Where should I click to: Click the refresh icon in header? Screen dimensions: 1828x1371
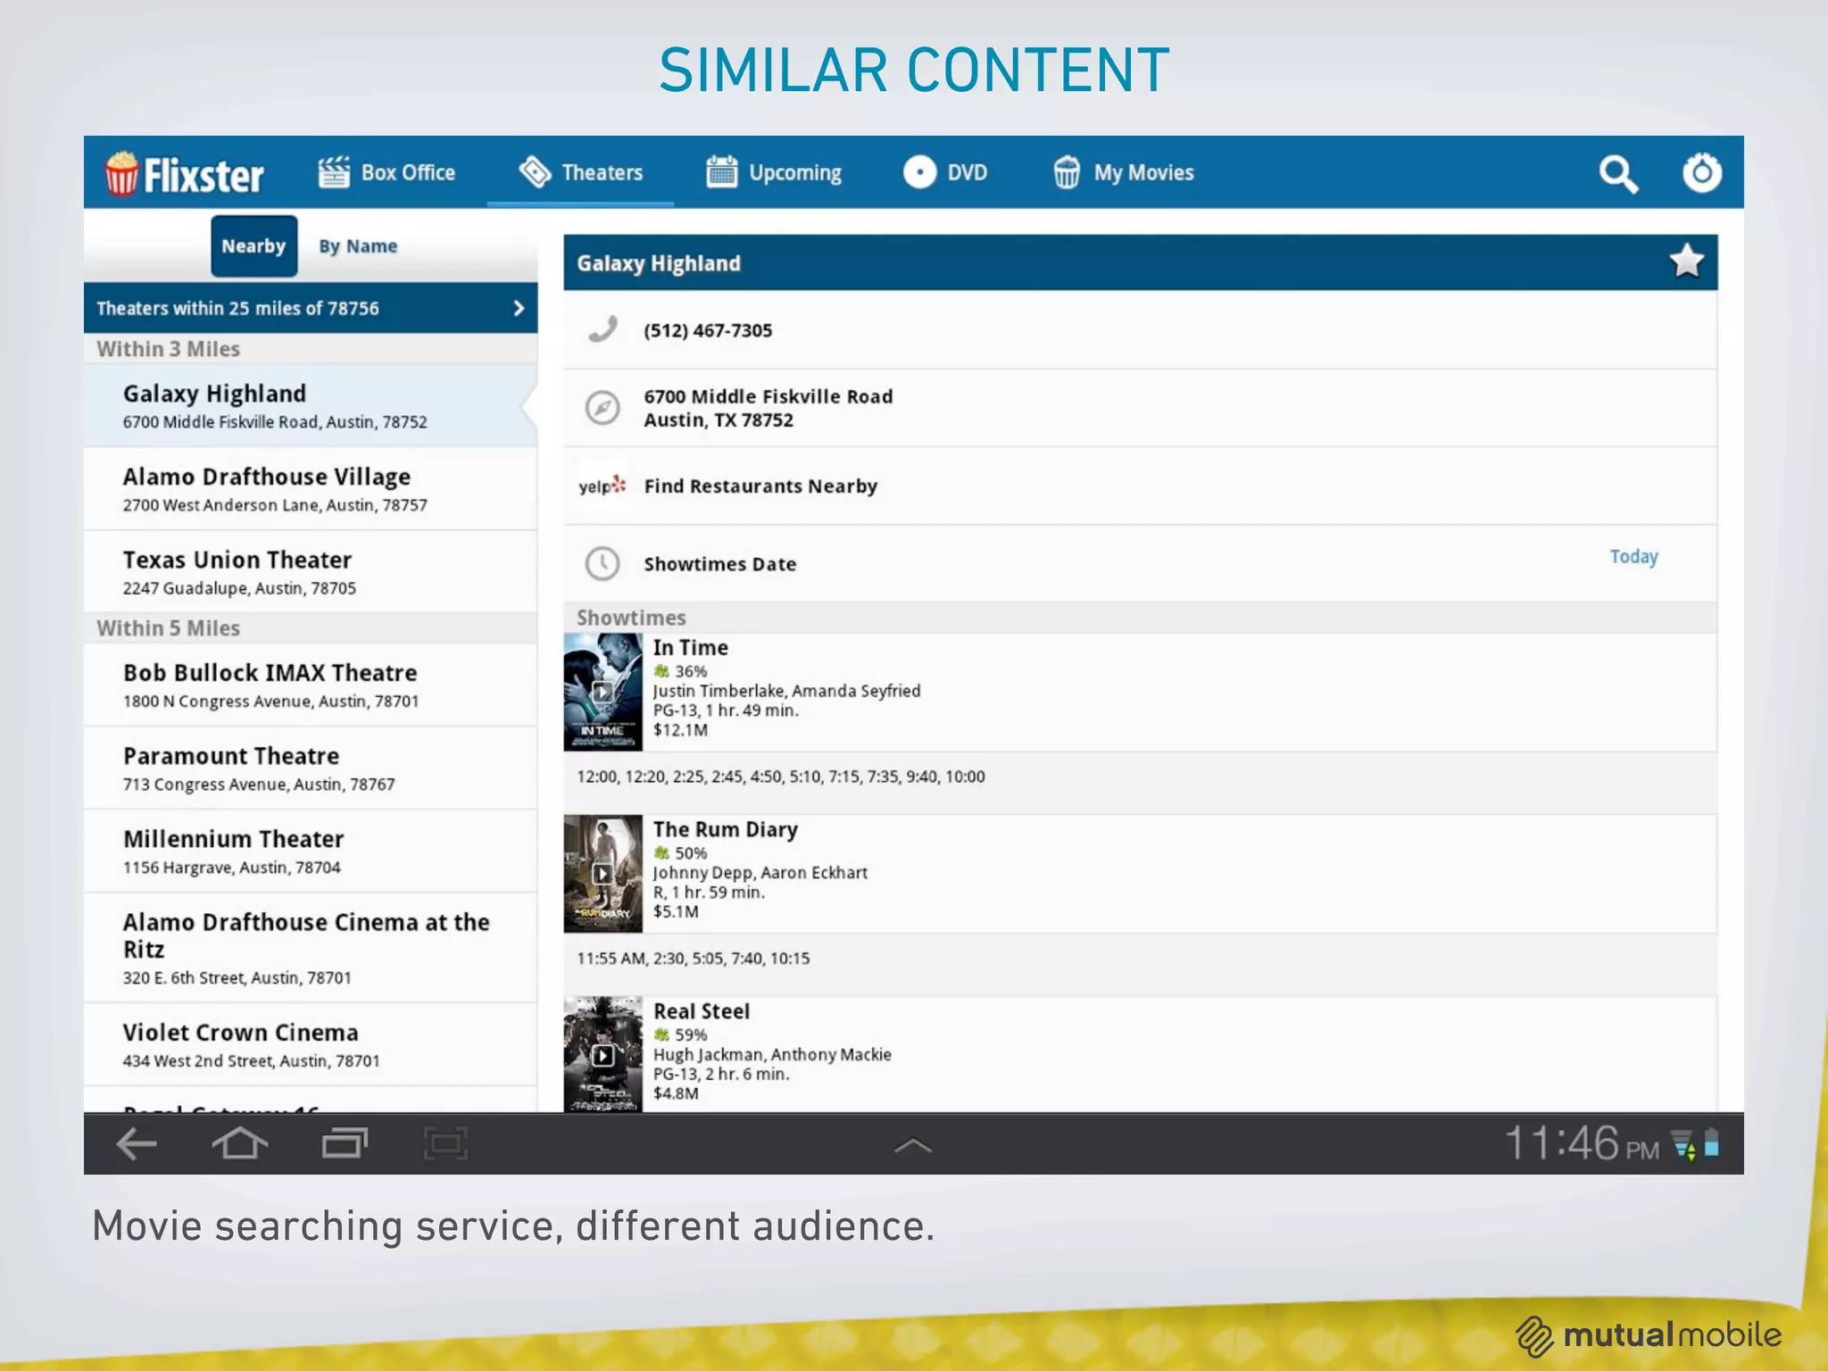click(1701, 172)
